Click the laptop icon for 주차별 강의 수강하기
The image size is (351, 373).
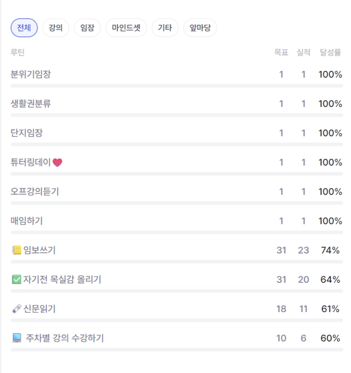[17, 339]
